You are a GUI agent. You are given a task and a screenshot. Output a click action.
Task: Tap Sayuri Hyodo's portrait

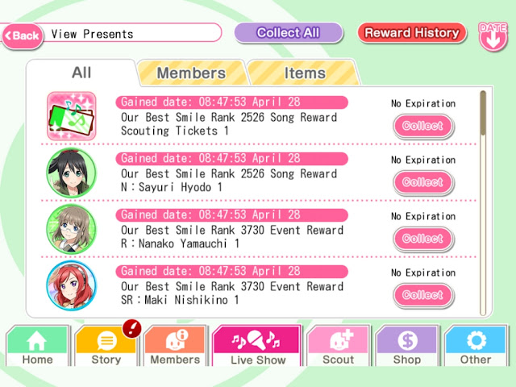72,173
